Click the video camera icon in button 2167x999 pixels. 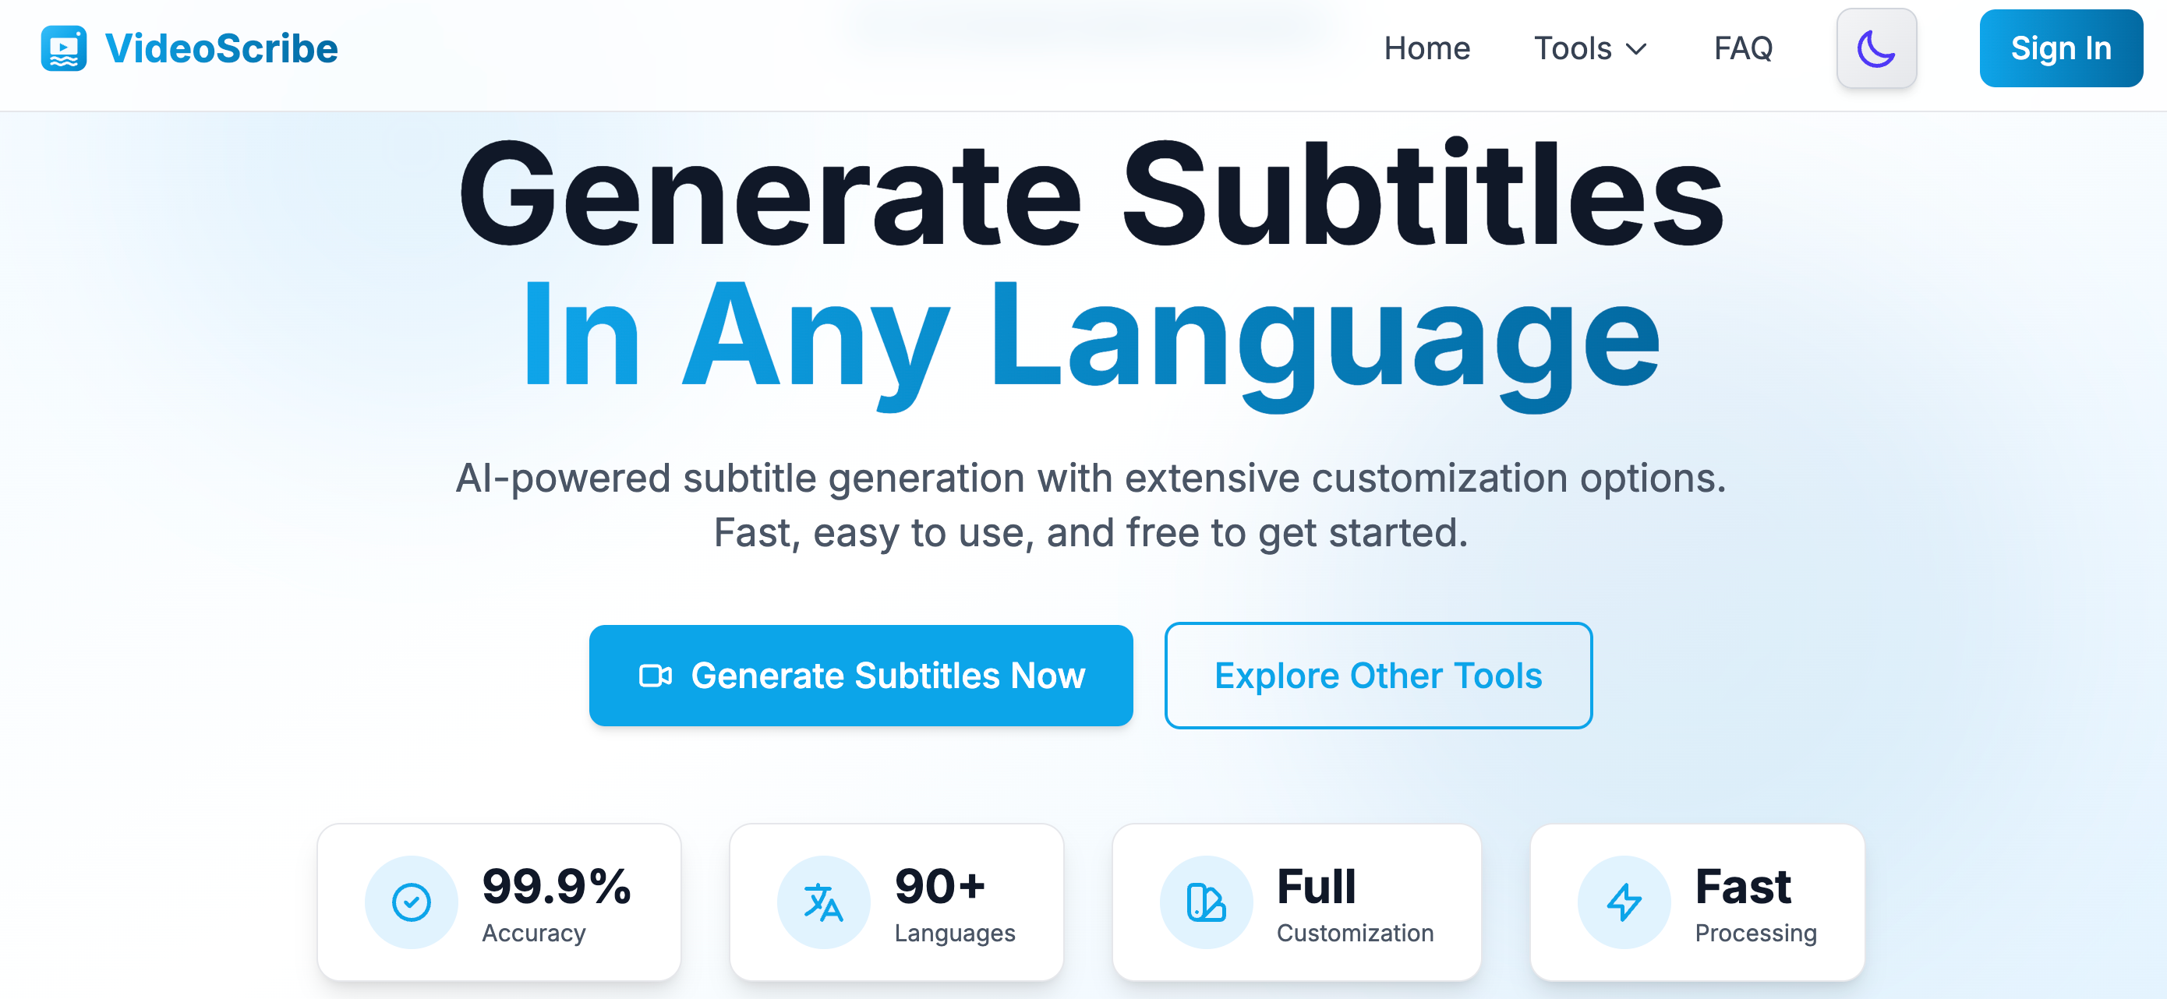(x=656, y=676)
